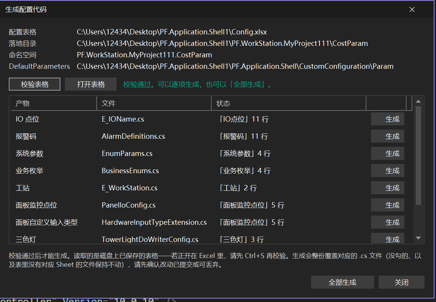Generate HardwareInputTypeExtension.cs via its 生成 button
Image resolution: width=436 pixels, height=302 pixels.
[387, 222]
